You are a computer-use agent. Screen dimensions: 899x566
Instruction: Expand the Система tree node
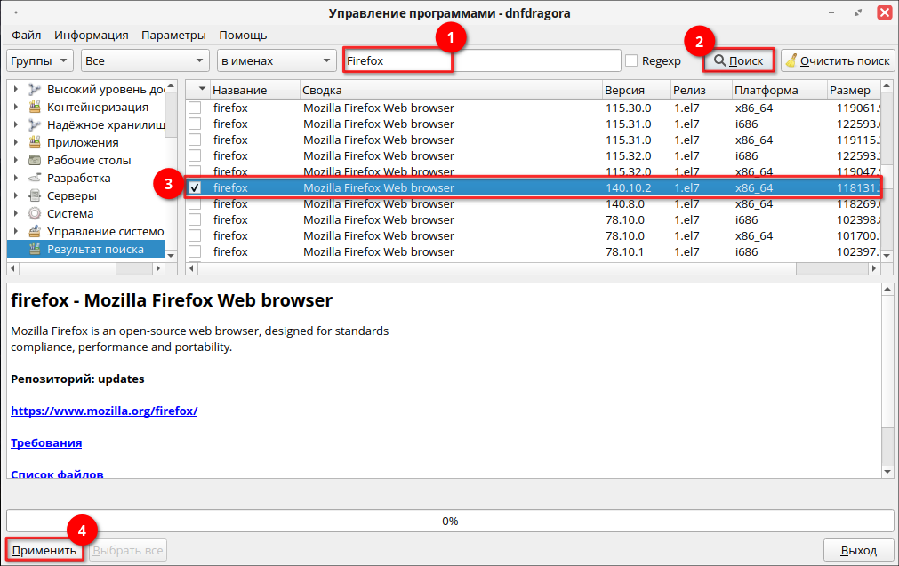coord(16,213)
